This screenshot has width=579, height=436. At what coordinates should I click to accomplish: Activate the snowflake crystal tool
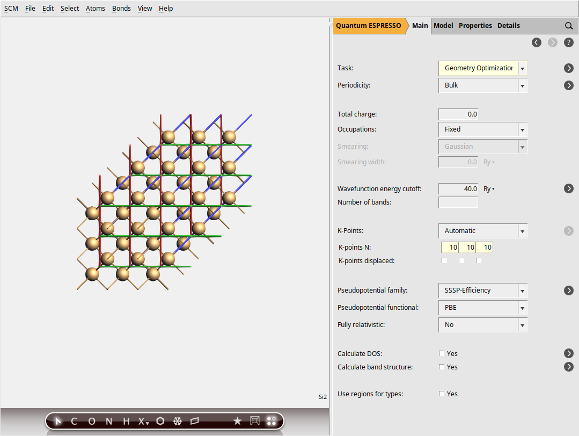177,421
